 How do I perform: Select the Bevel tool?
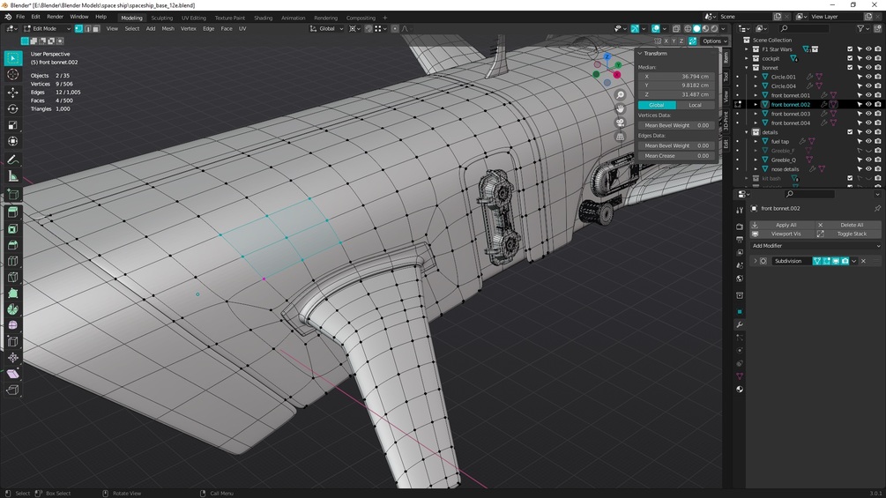[13, 245]
